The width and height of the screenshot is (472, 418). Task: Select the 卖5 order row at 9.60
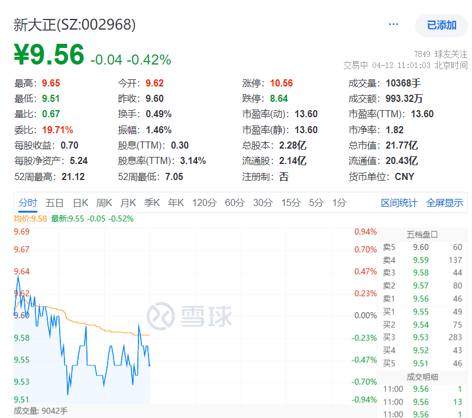pos(422,247)
